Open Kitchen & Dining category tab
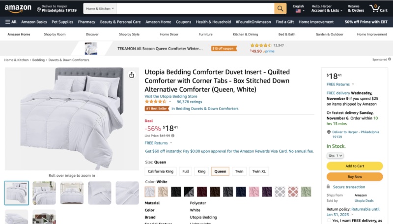 click(x=245, y=34)
